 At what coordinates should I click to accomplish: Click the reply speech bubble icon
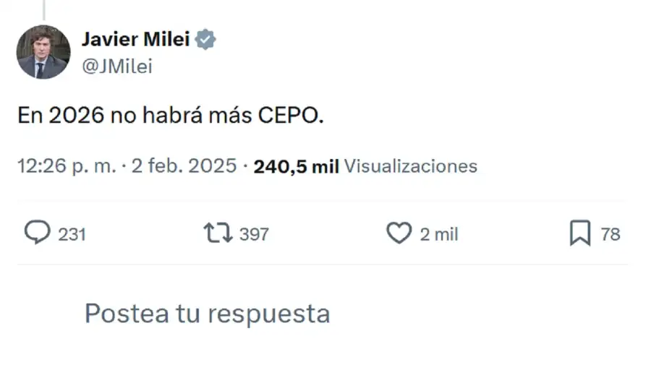click(x=37, y=233)
